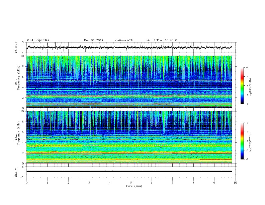Click the ch.3 flat black trace
The image size is (265, 205).
129,172
